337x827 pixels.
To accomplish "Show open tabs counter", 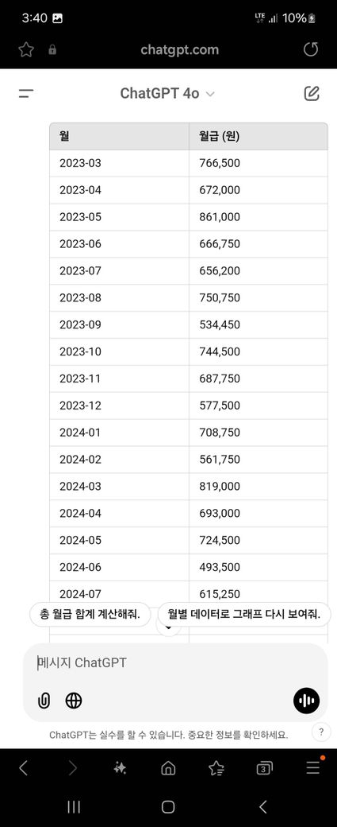I will click(x=265, y=768).
